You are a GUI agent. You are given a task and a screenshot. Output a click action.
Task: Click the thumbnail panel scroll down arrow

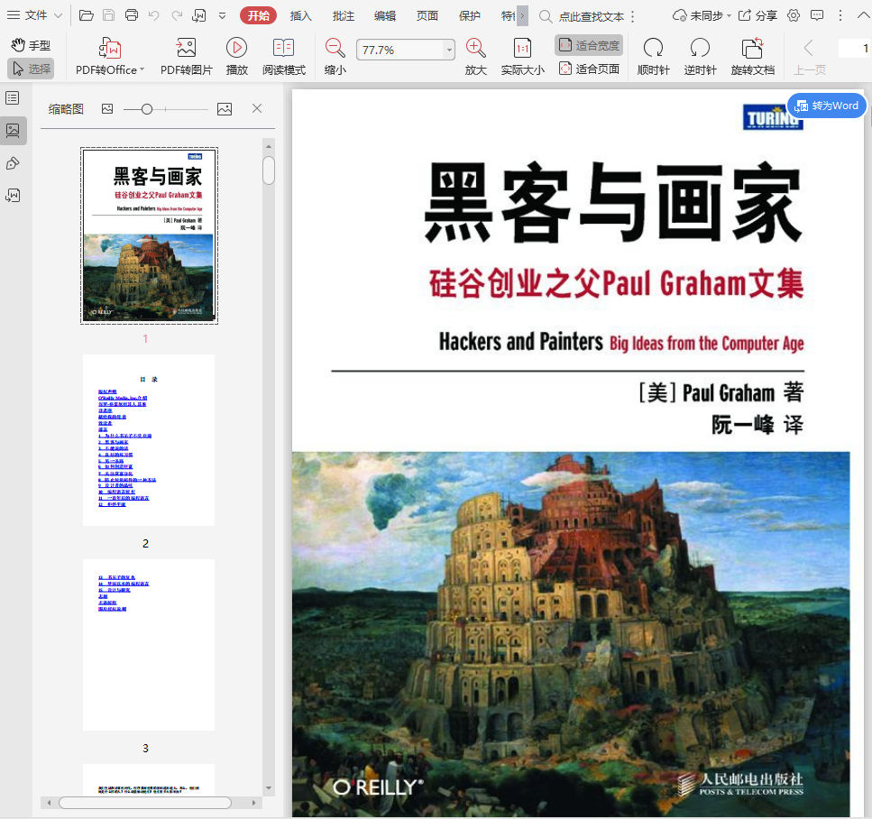pyautogui.click(x=269, y=787)
